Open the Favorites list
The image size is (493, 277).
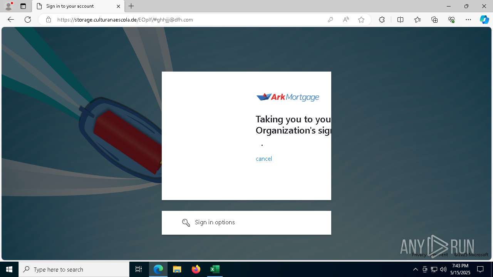418,20
